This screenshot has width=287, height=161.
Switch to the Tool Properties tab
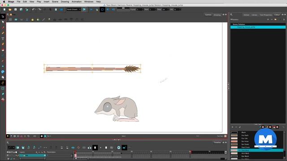pos(266,15)
